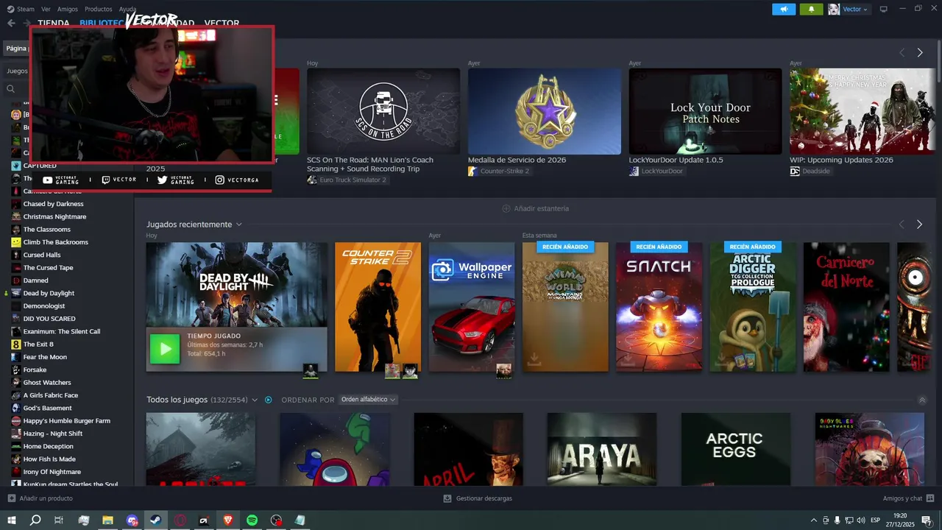Select The Classrooms in the list
942x530 pixels.
(x=47, y=230)
